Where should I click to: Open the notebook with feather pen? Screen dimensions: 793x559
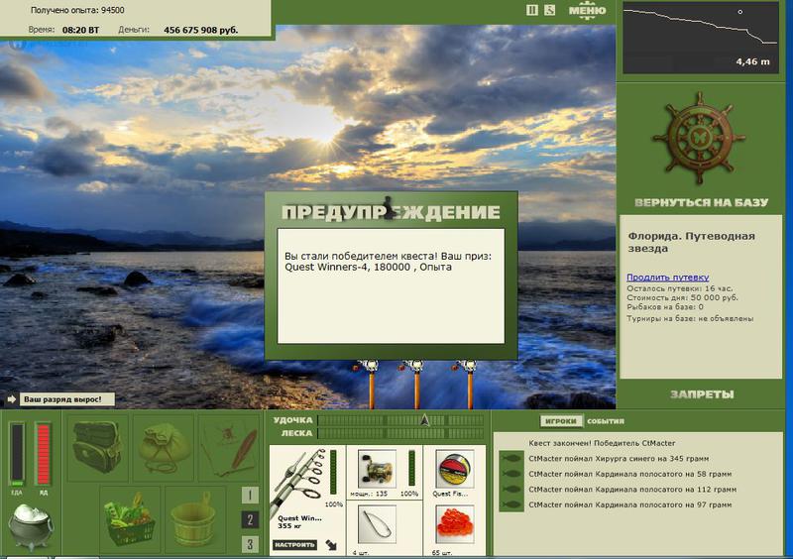click(x=229, y=447)
